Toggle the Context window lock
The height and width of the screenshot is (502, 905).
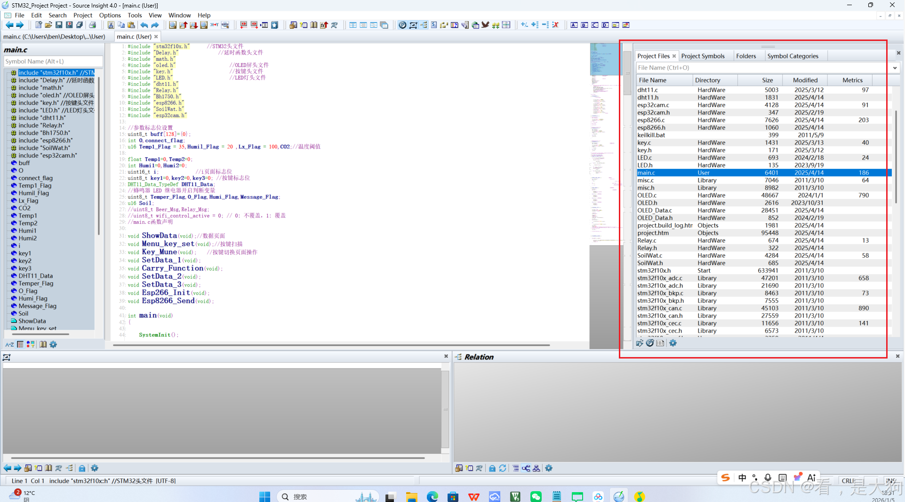click(x=82, y=468)
